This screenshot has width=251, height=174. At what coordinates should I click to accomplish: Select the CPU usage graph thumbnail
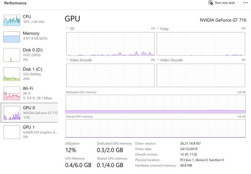click(12, 20)
